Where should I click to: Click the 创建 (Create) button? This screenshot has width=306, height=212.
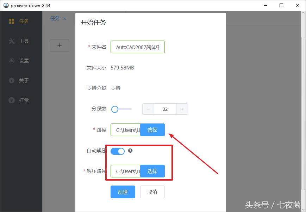click(x=123, y=192)
